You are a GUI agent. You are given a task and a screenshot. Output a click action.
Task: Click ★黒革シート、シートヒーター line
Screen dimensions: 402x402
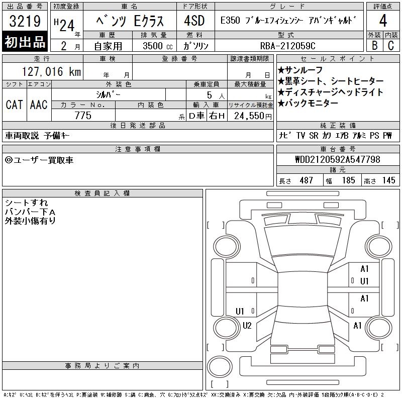[x=331, y=81]
